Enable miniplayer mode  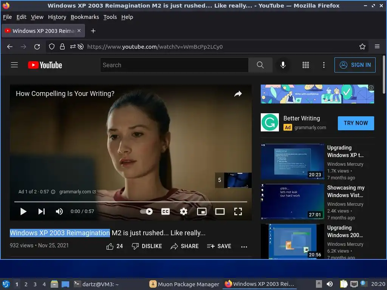coord(202,211)
